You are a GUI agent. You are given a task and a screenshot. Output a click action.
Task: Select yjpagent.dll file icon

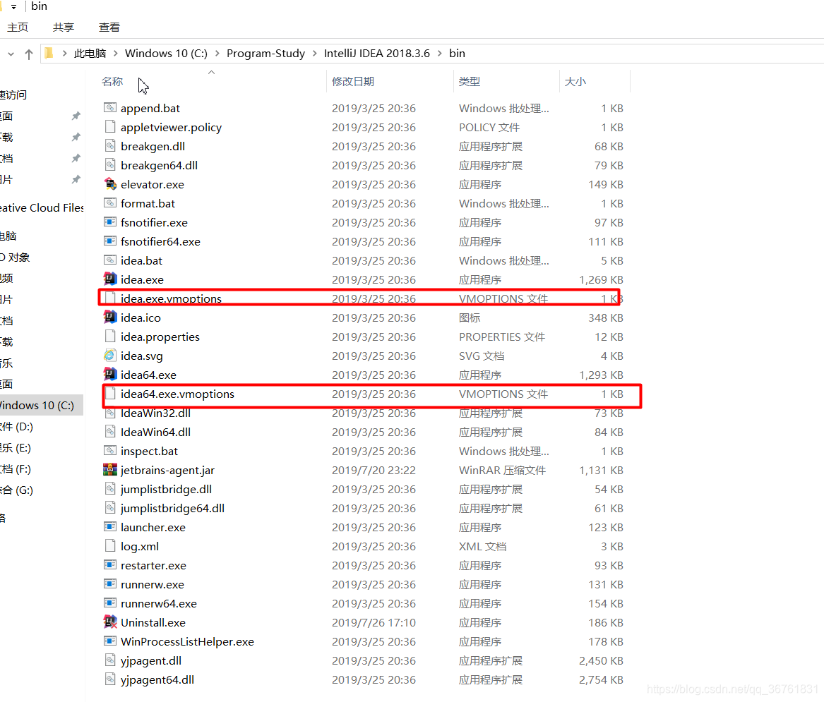[x=110, y=660]
